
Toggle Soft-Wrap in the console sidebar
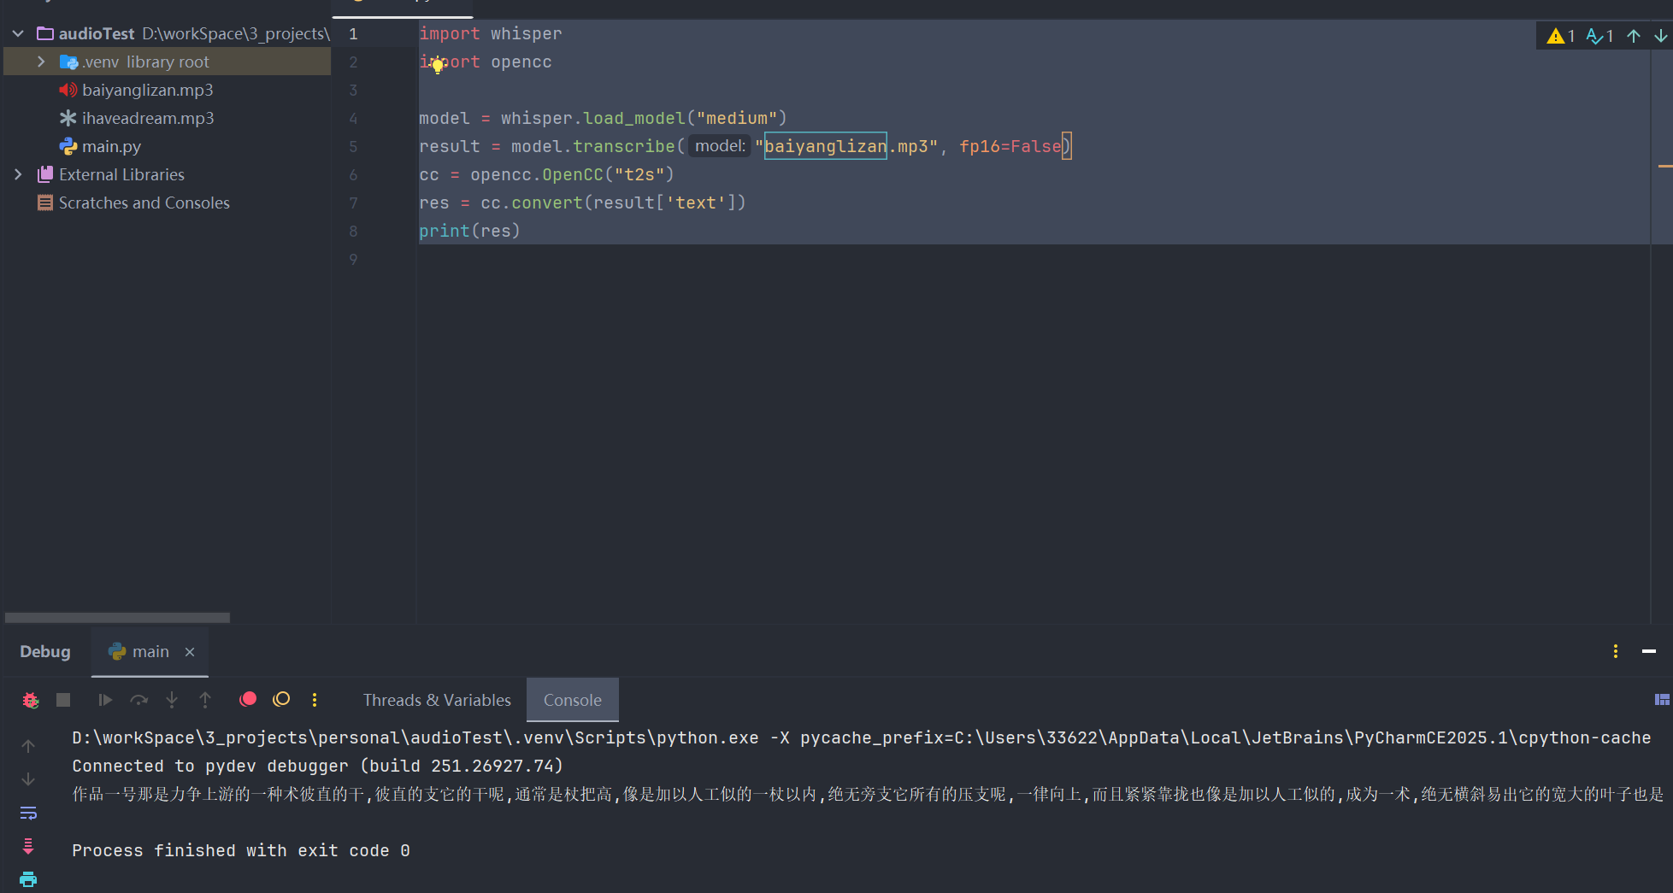pos(28,813)
